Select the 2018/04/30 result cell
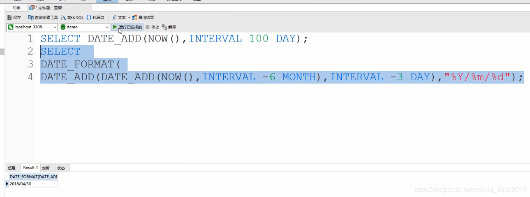530x197 pixels. click(x=33, y=184)
